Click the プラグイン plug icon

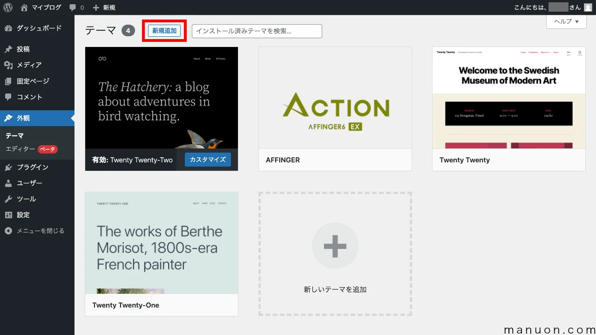coord(8,167)
